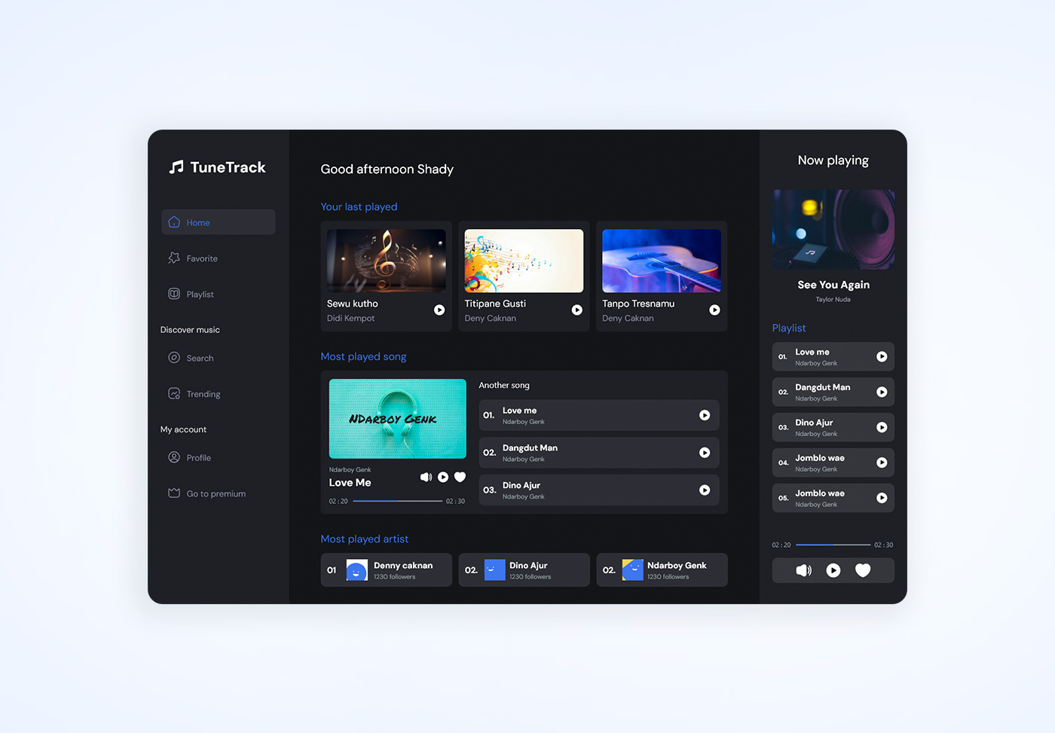Click the Playlist icon in sidebar
The height and width of the screenshot is (733, 1055).
click(174, 294)
